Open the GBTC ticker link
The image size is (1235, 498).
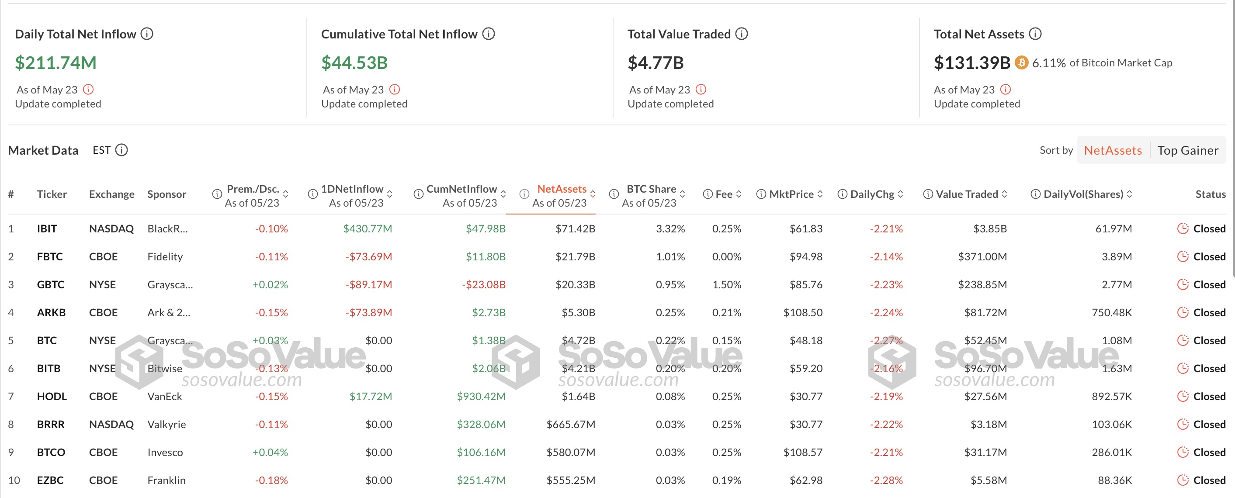(50, 285)
